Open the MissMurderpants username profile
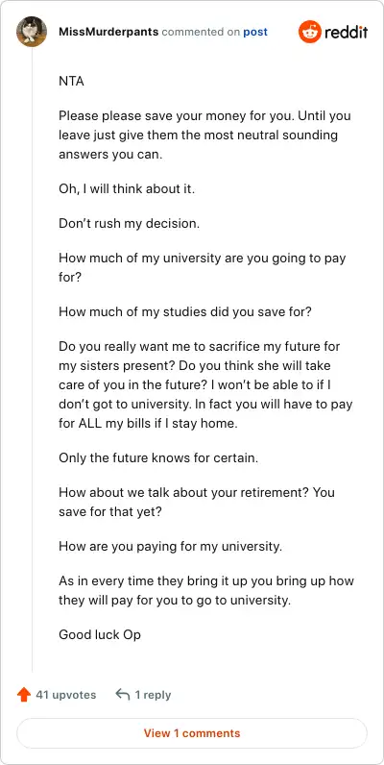The height and width of the screenshot is (765, 384). coord(108,33)
